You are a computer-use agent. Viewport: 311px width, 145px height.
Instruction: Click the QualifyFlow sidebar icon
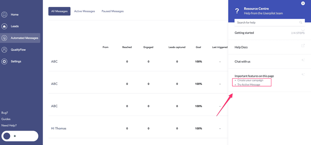[4, 50]
